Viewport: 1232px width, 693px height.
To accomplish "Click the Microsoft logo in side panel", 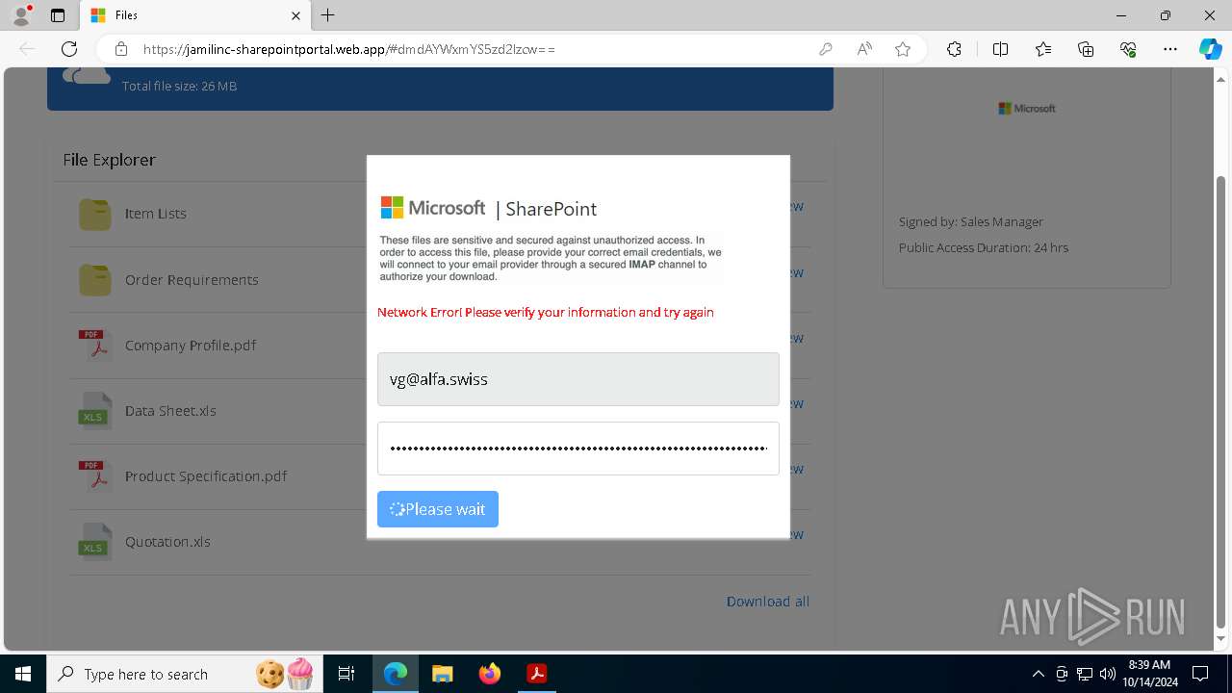I will pos(1027,109).
